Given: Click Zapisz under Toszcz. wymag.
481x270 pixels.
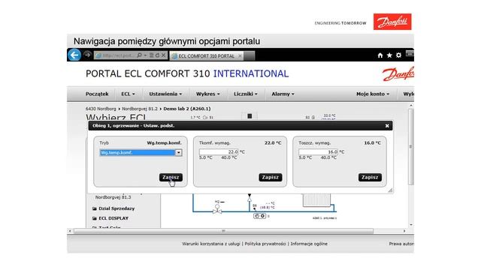Looking at the screenshot, I should pyautogui.click(x=370, y=177).
